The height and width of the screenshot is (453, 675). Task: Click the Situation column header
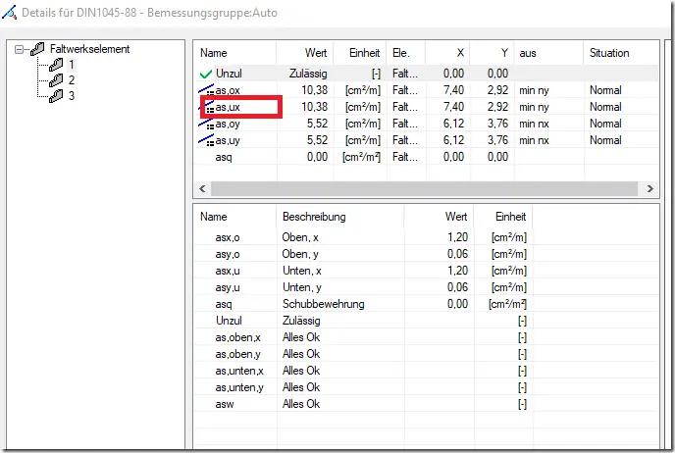[621, 53]
